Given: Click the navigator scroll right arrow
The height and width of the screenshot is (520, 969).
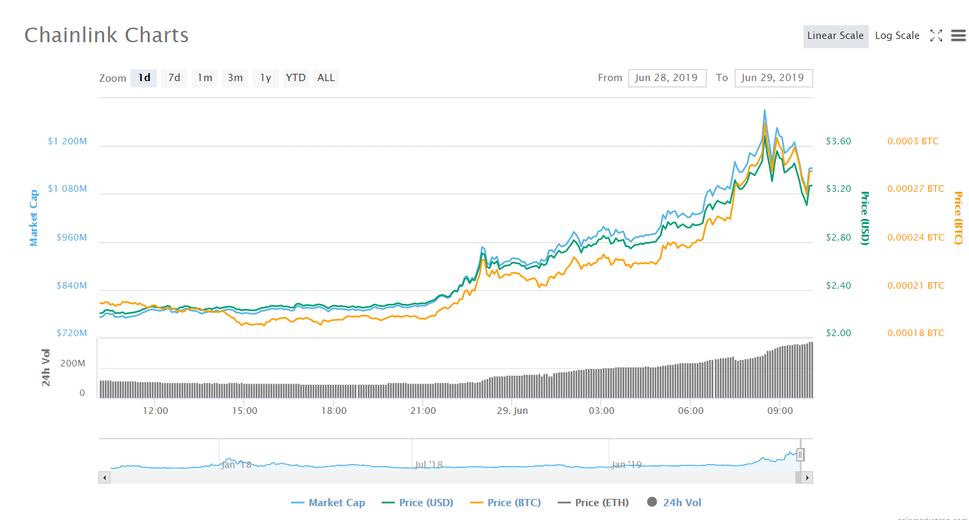Looking at the screenshot, I should pos(807,477).
